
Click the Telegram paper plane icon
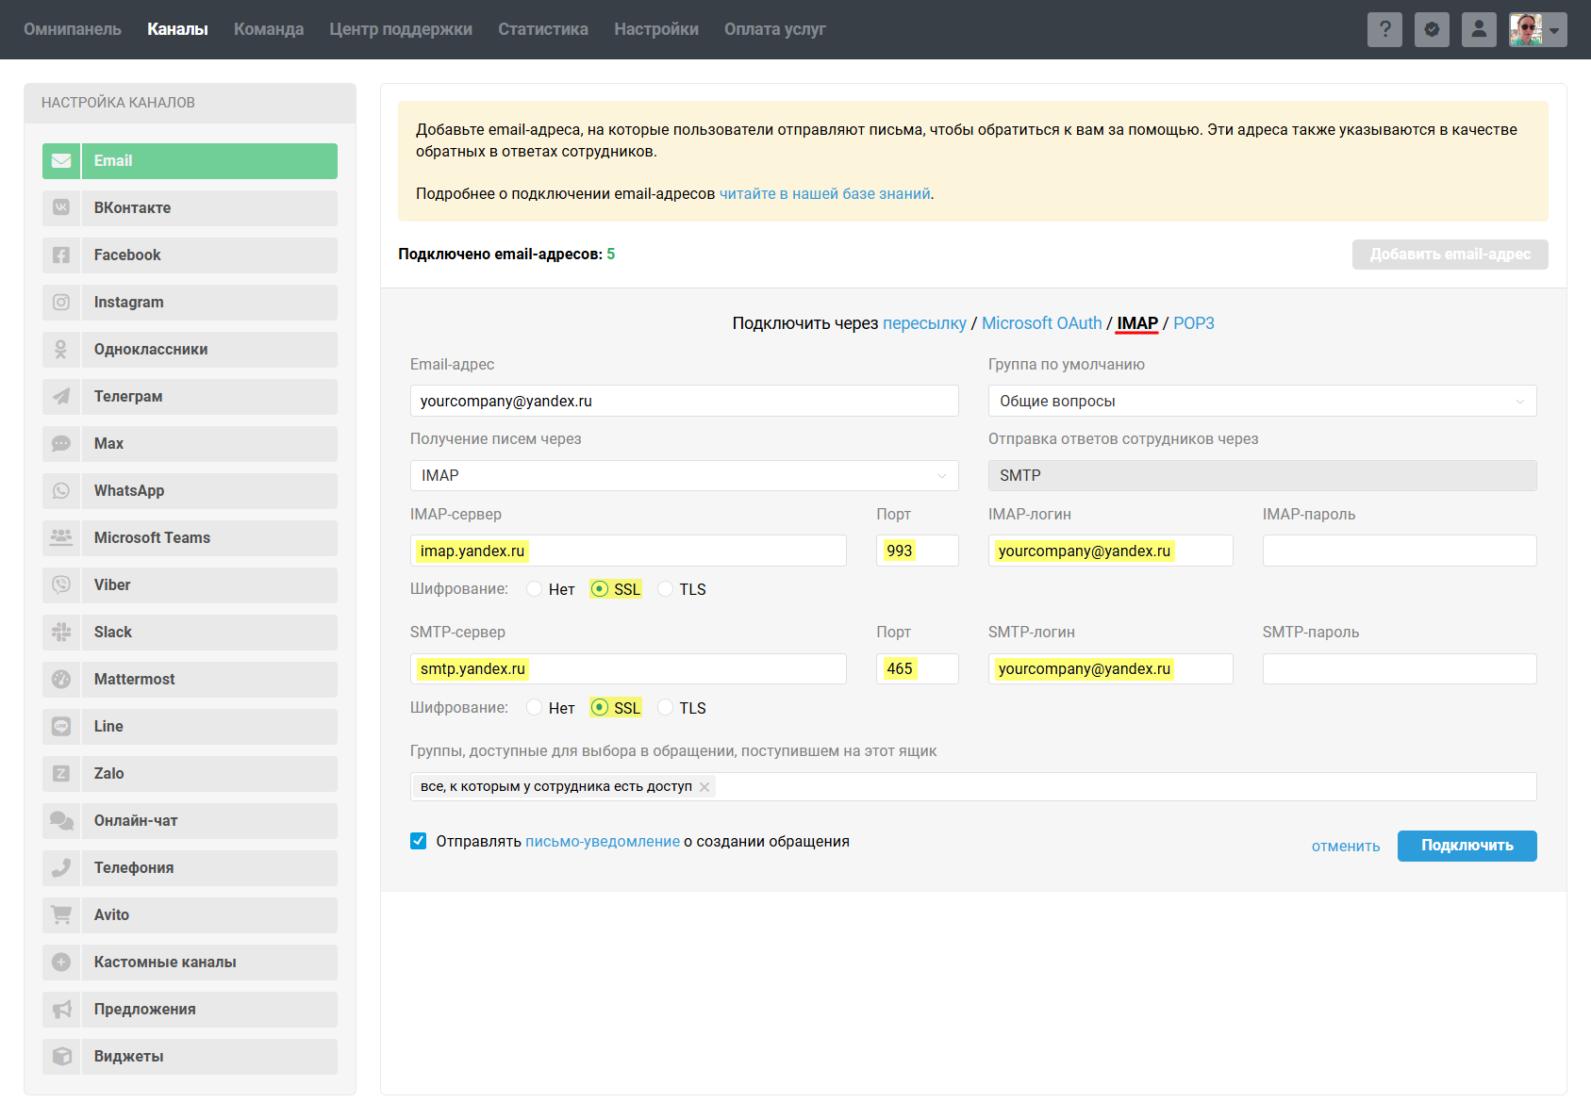point(61,397)
